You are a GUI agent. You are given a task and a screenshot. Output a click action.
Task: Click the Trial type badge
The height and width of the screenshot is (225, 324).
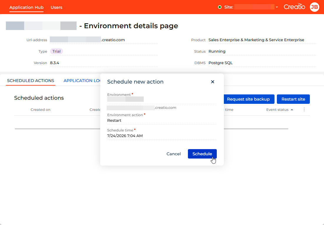pyautogui.click(x=57, y=51)
